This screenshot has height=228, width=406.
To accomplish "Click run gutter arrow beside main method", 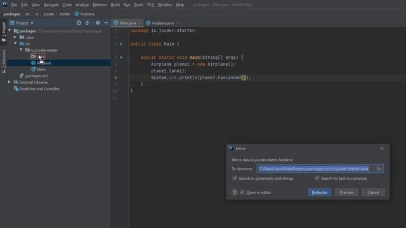I will [121, 58].
